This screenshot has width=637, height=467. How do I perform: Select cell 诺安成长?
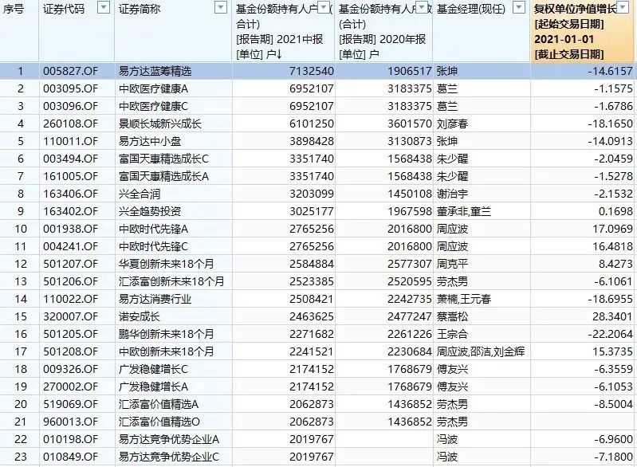tap(140, 316)
